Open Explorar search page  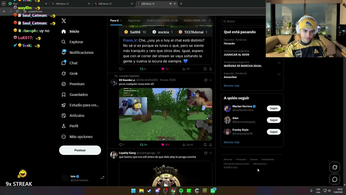[72, 42]
